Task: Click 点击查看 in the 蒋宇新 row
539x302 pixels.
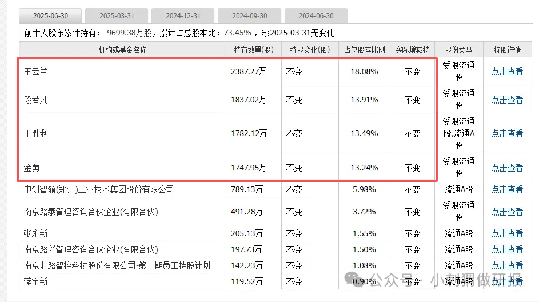Action: click(507, 281)
